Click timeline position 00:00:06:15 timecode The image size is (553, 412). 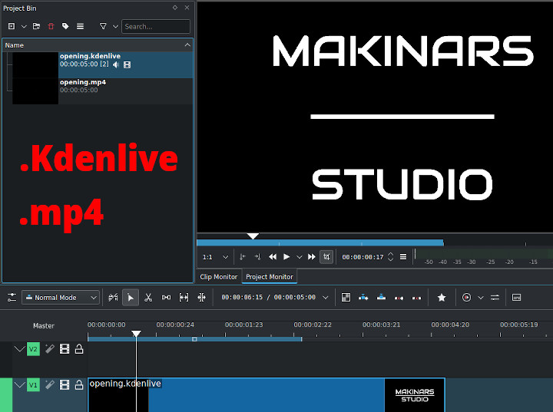[242, 298]
